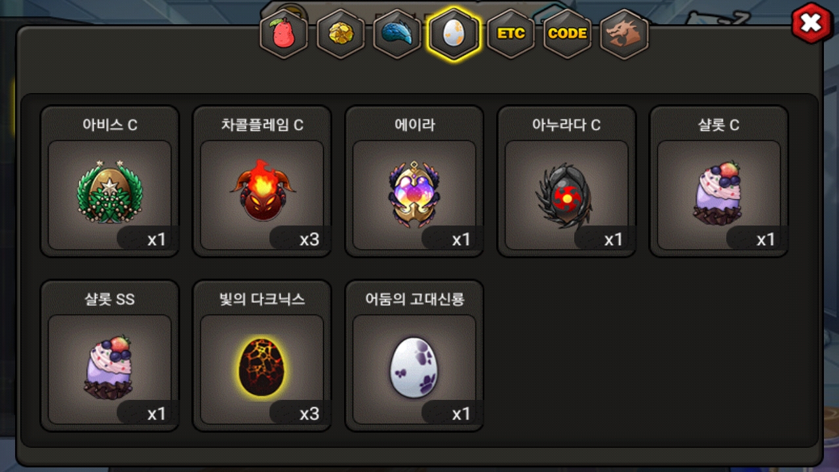Switch to the gold nugget tab
The width and height of the screenshot is (839, 472).
pyautogui.click(x=341, y=34)
